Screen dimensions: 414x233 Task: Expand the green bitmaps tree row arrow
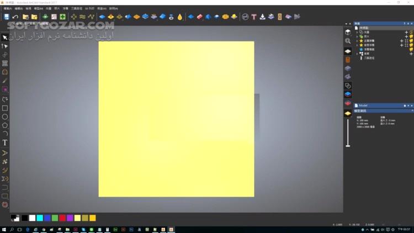tap(357, 36)
